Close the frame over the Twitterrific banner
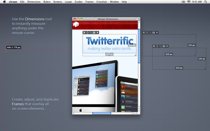The width and height of the screenshot is (210, 131). [x=84, y=32]
